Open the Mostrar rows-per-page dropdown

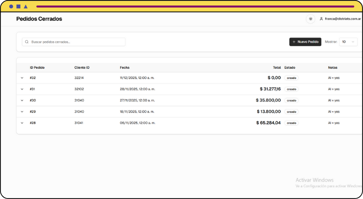pos(348,42)
